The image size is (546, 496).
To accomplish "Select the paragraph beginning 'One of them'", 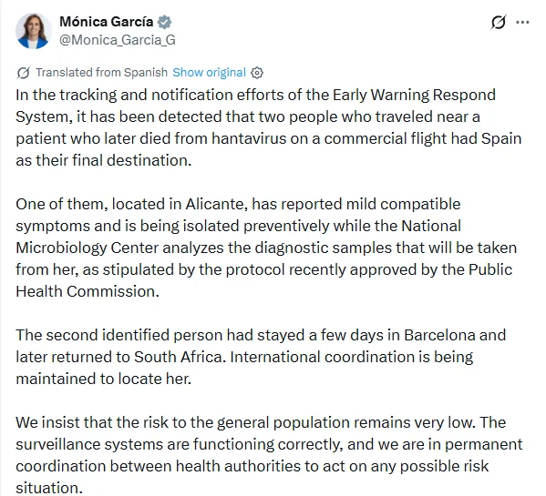I will [266, 248].
